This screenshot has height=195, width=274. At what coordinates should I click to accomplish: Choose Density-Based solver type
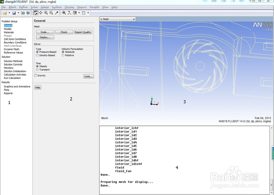point(45,55)
